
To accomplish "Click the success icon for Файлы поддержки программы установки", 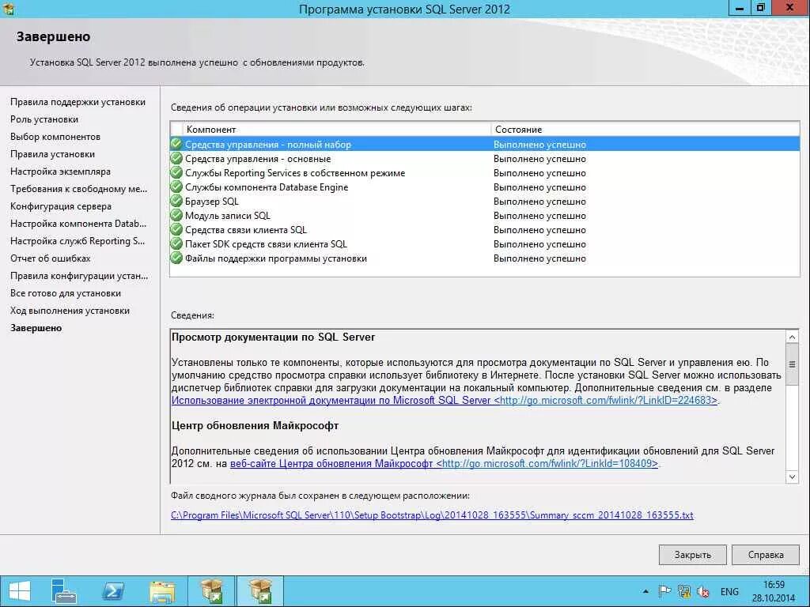I will [x=176, y=258].
